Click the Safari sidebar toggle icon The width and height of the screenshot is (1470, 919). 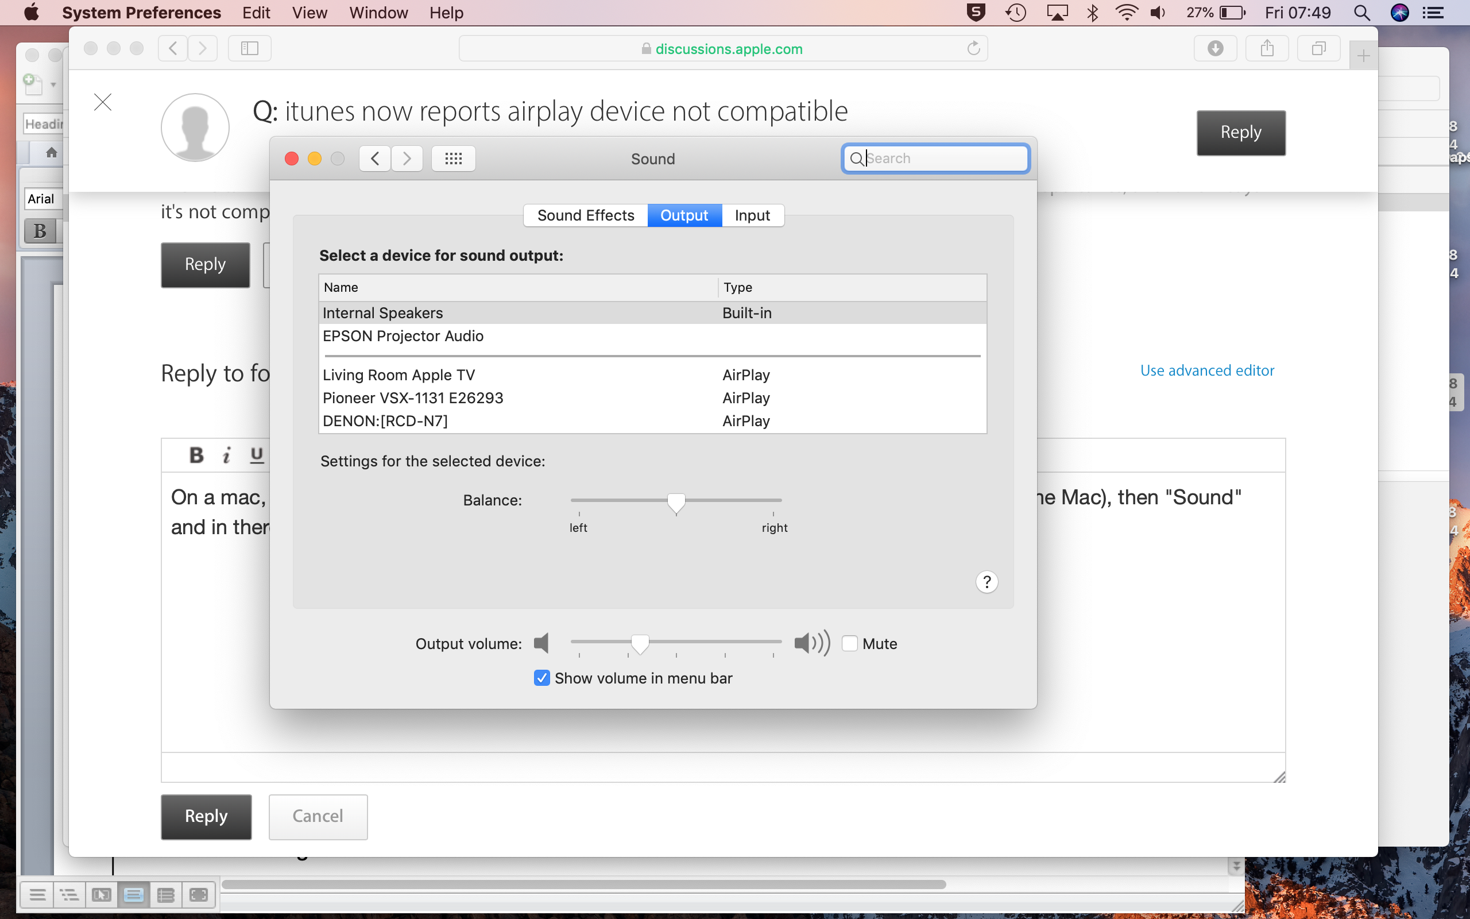click(x=250, y=48)
